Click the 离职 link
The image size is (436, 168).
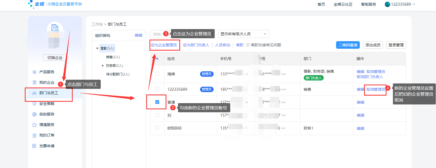point(240,45)
